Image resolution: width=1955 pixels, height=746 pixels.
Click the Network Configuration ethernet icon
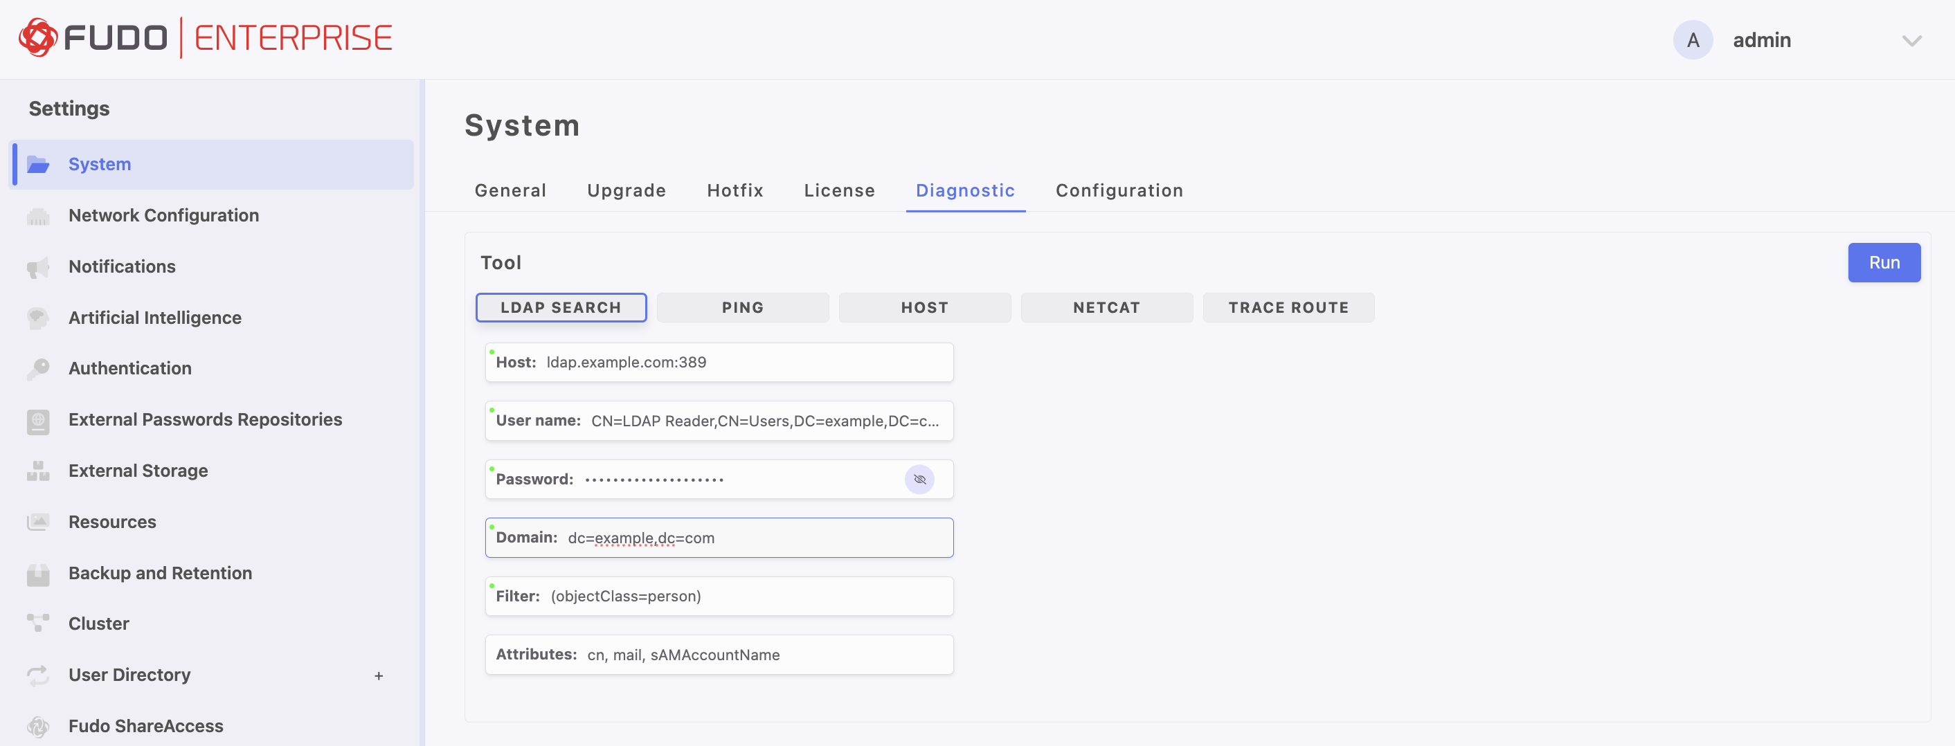coord(38,217)
